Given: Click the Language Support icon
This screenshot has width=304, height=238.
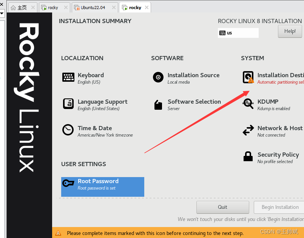Looking at the screenshot, I should (68, 104).
